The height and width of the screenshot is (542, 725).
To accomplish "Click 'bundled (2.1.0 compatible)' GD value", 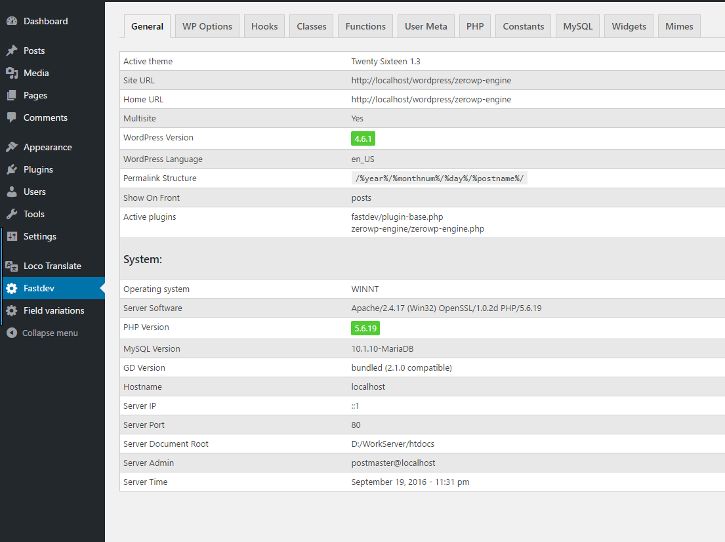I will pyautogui.click(x=402, y=367).
